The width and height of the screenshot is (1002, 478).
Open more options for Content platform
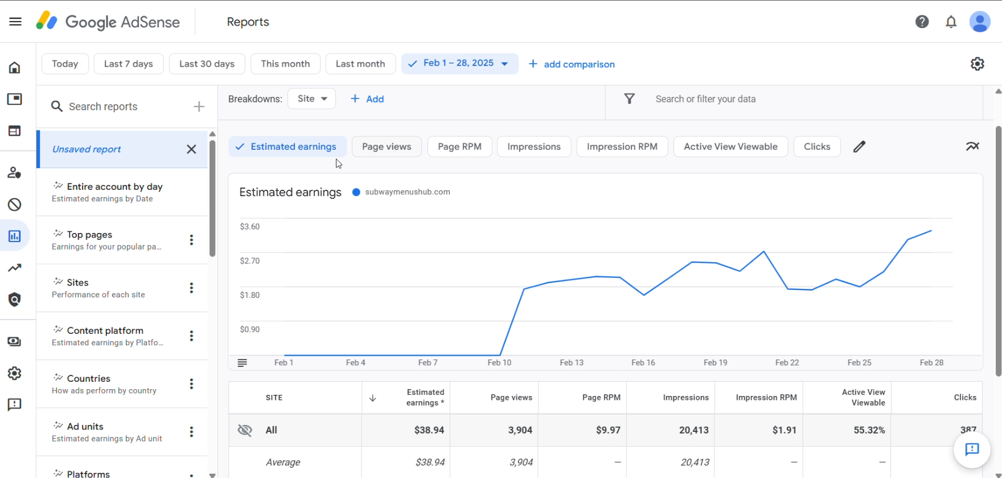coord(191,336)
